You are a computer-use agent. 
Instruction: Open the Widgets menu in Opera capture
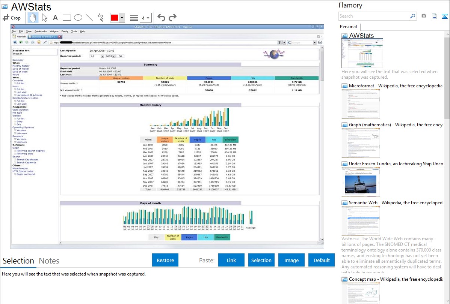point(54,31)
